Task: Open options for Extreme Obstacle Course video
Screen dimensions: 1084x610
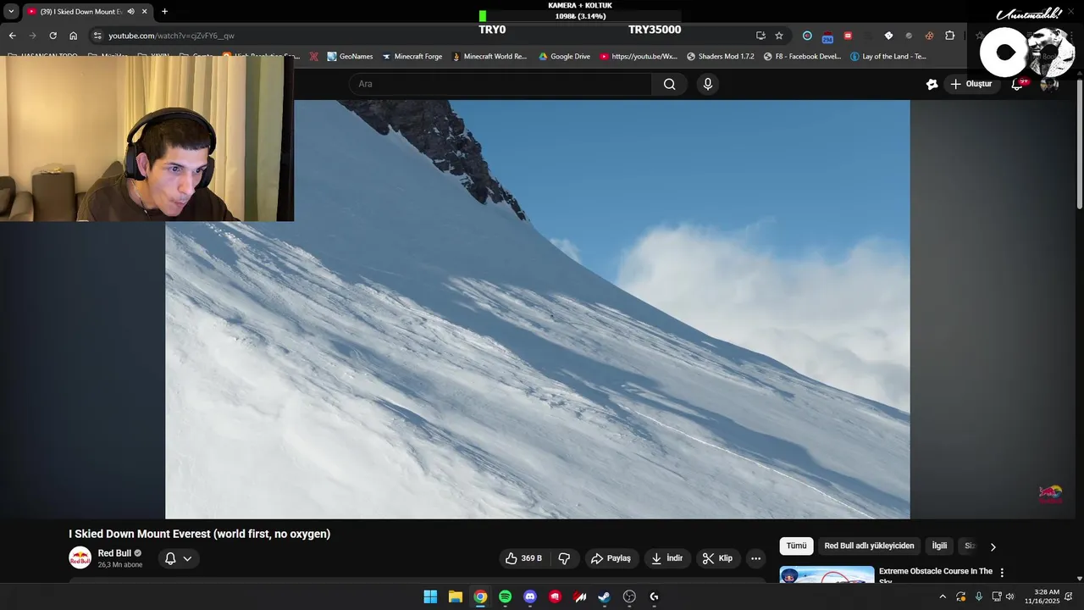Action: click(x=1002, y=573)
